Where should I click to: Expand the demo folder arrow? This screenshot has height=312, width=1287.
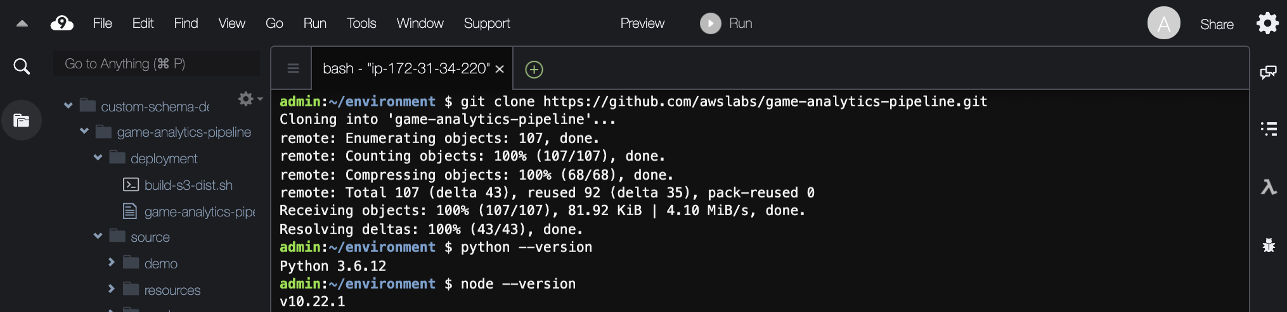112,262
